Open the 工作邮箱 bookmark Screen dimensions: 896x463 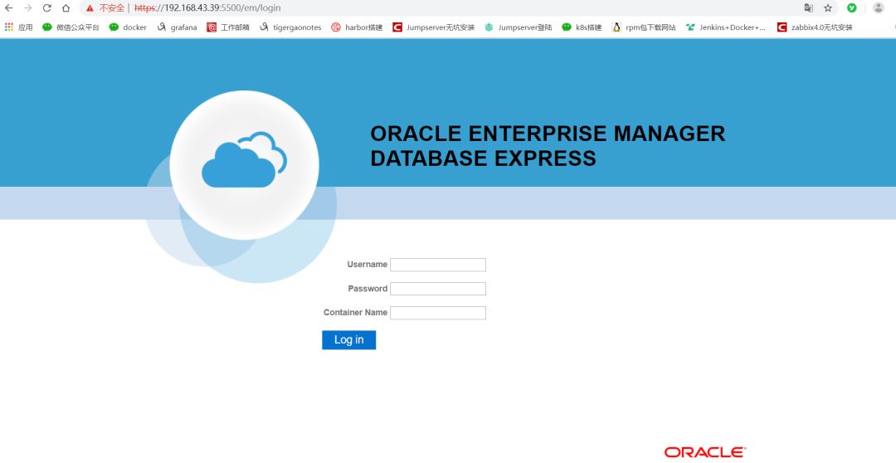[228, 27]
